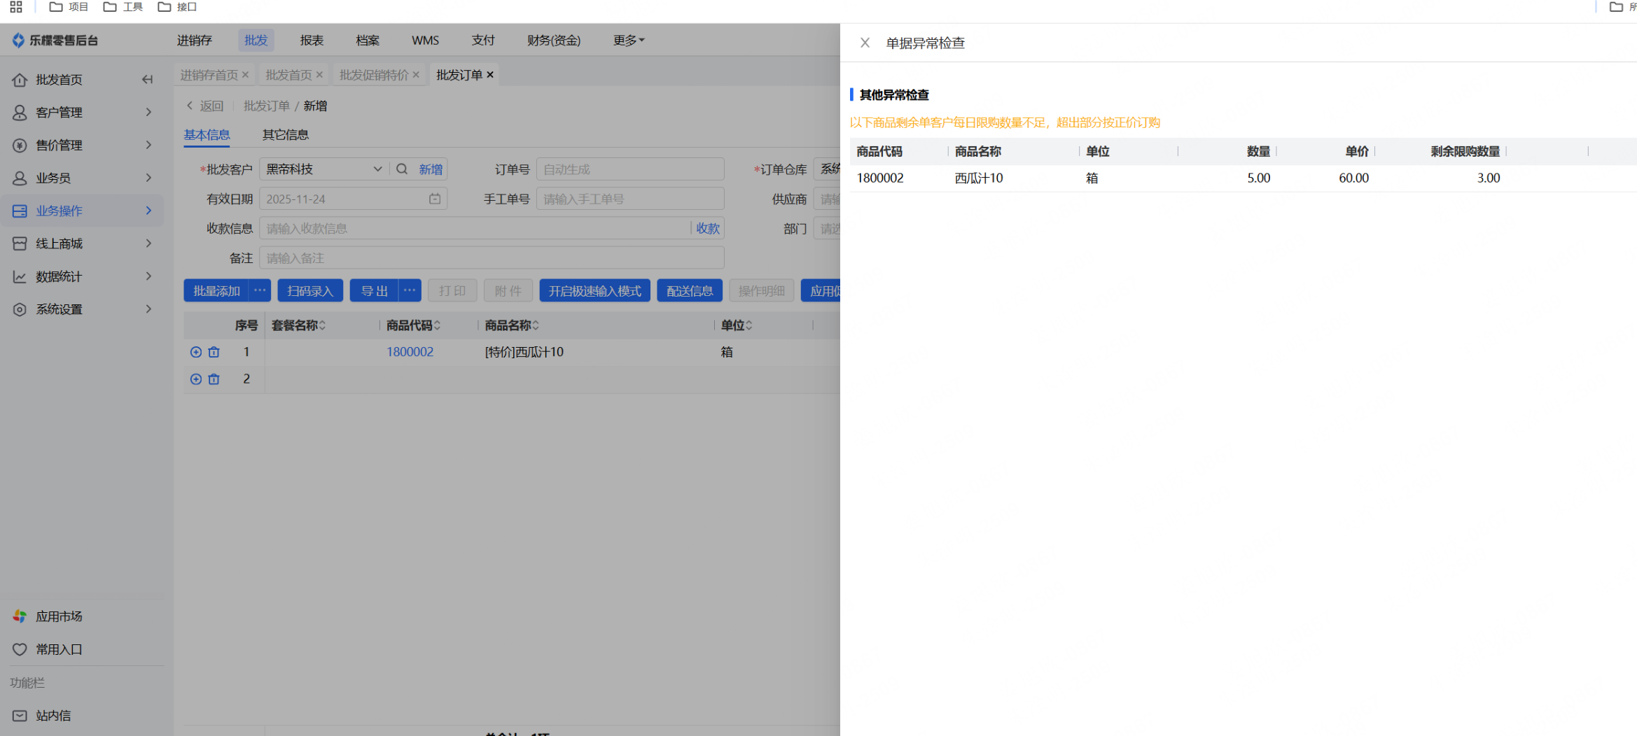Open 批发首页 in the sidebar

pyautogui.click(x=59, y=80)
